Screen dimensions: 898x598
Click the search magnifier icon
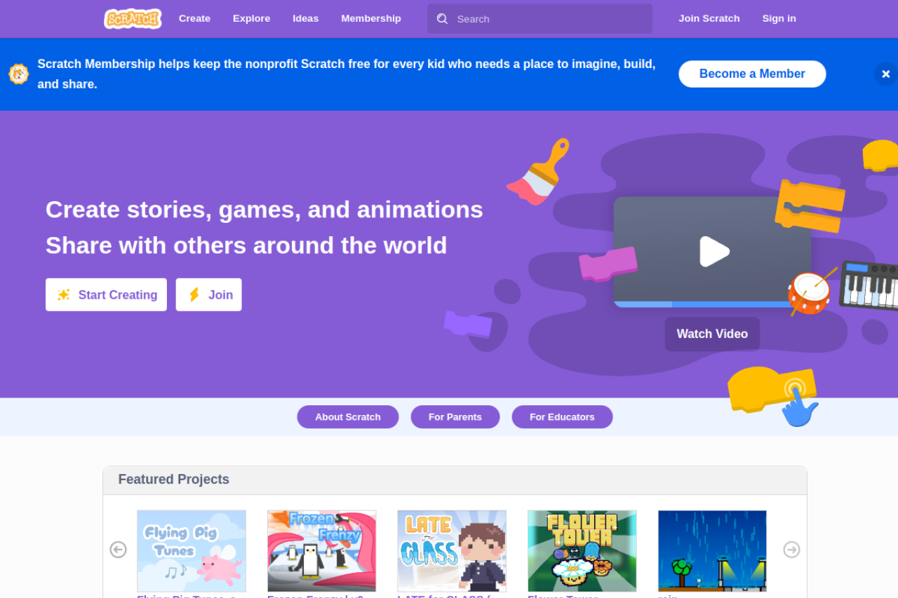[442, 19]
